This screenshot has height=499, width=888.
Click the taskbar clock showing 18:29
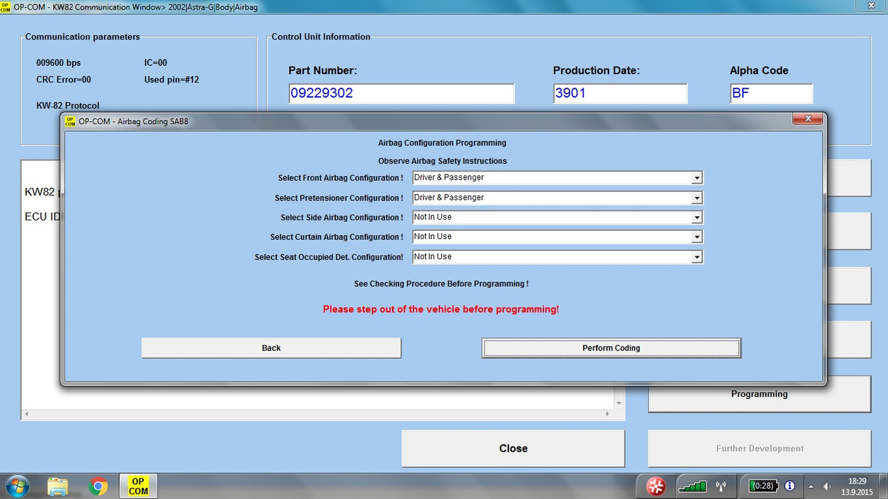(x=857, y=487)
